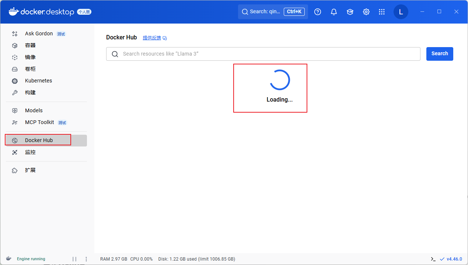The height and width of the screenshot is (265, 468).
Task: Select 镜像 (Images) in sidebar
Action: click(x=30, y=57)
